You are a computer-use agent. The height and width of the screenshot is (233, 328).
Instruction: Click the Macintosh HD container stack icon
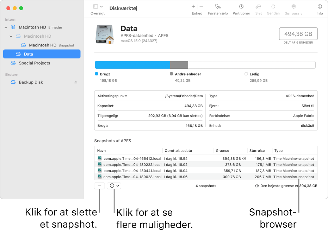point(13,27)
